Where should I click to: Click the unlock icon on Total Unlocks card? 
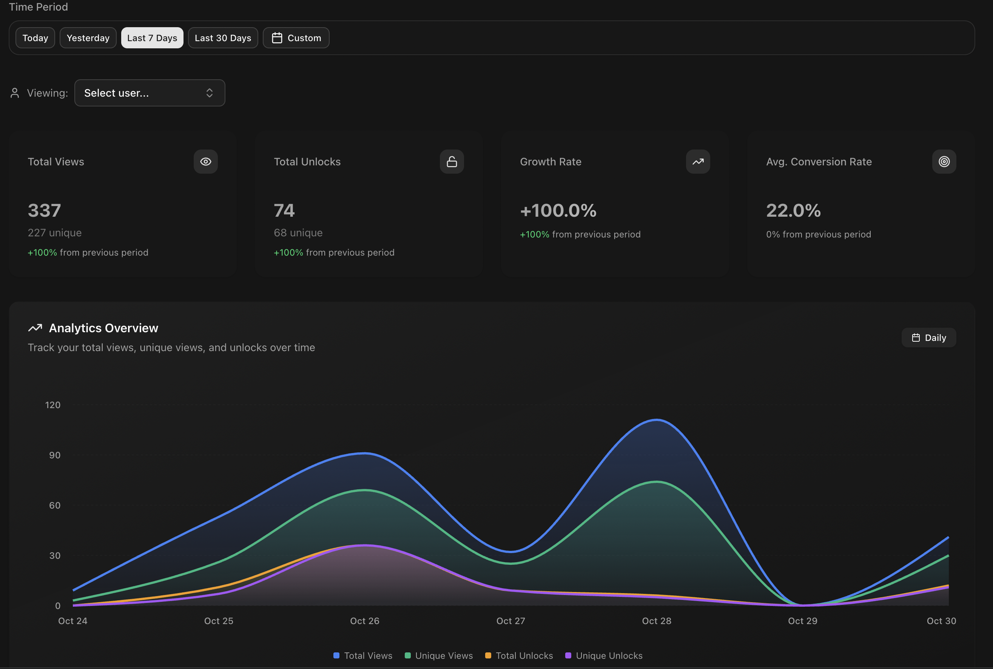(x=452, y=161)
